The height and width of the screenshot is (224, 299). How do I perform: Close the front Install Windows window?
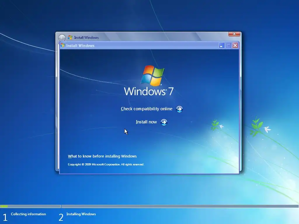pyautogui.click(x=235, y=45)
